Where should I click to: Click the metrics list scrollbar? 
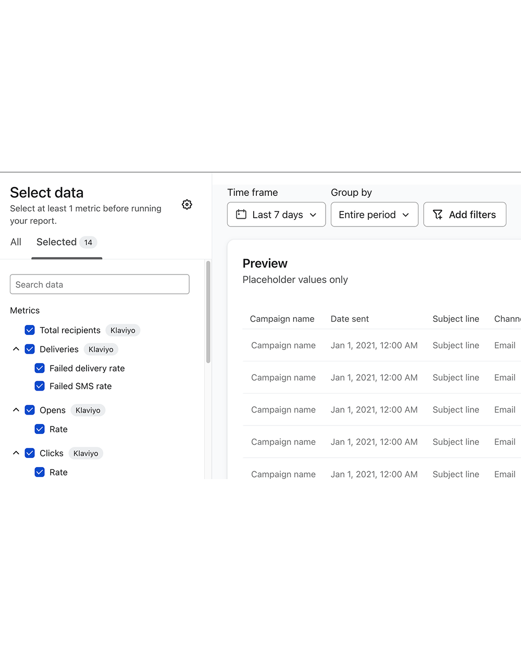[208, 312]
